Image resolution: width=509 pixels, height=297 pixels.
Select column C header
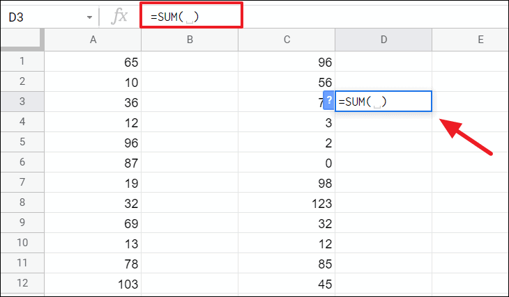287,40
